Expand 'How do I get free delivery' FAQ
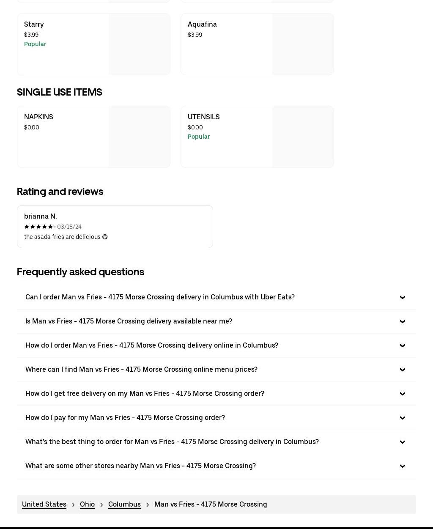The height and width of the screenshot is (529, 433). coord(145,393)
